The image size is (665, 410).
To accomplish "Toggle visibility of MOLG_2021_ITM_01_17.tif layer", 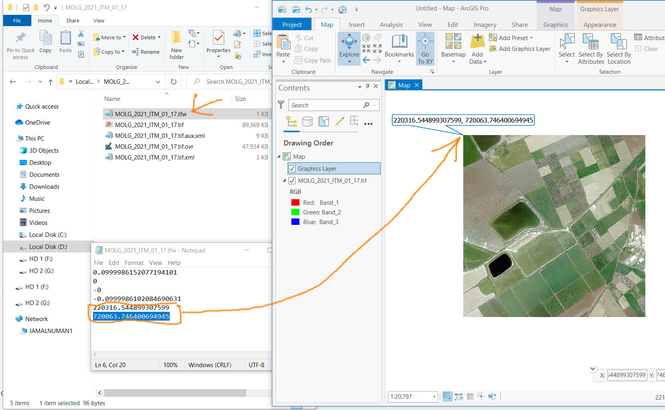I will [x=292, y=181].
